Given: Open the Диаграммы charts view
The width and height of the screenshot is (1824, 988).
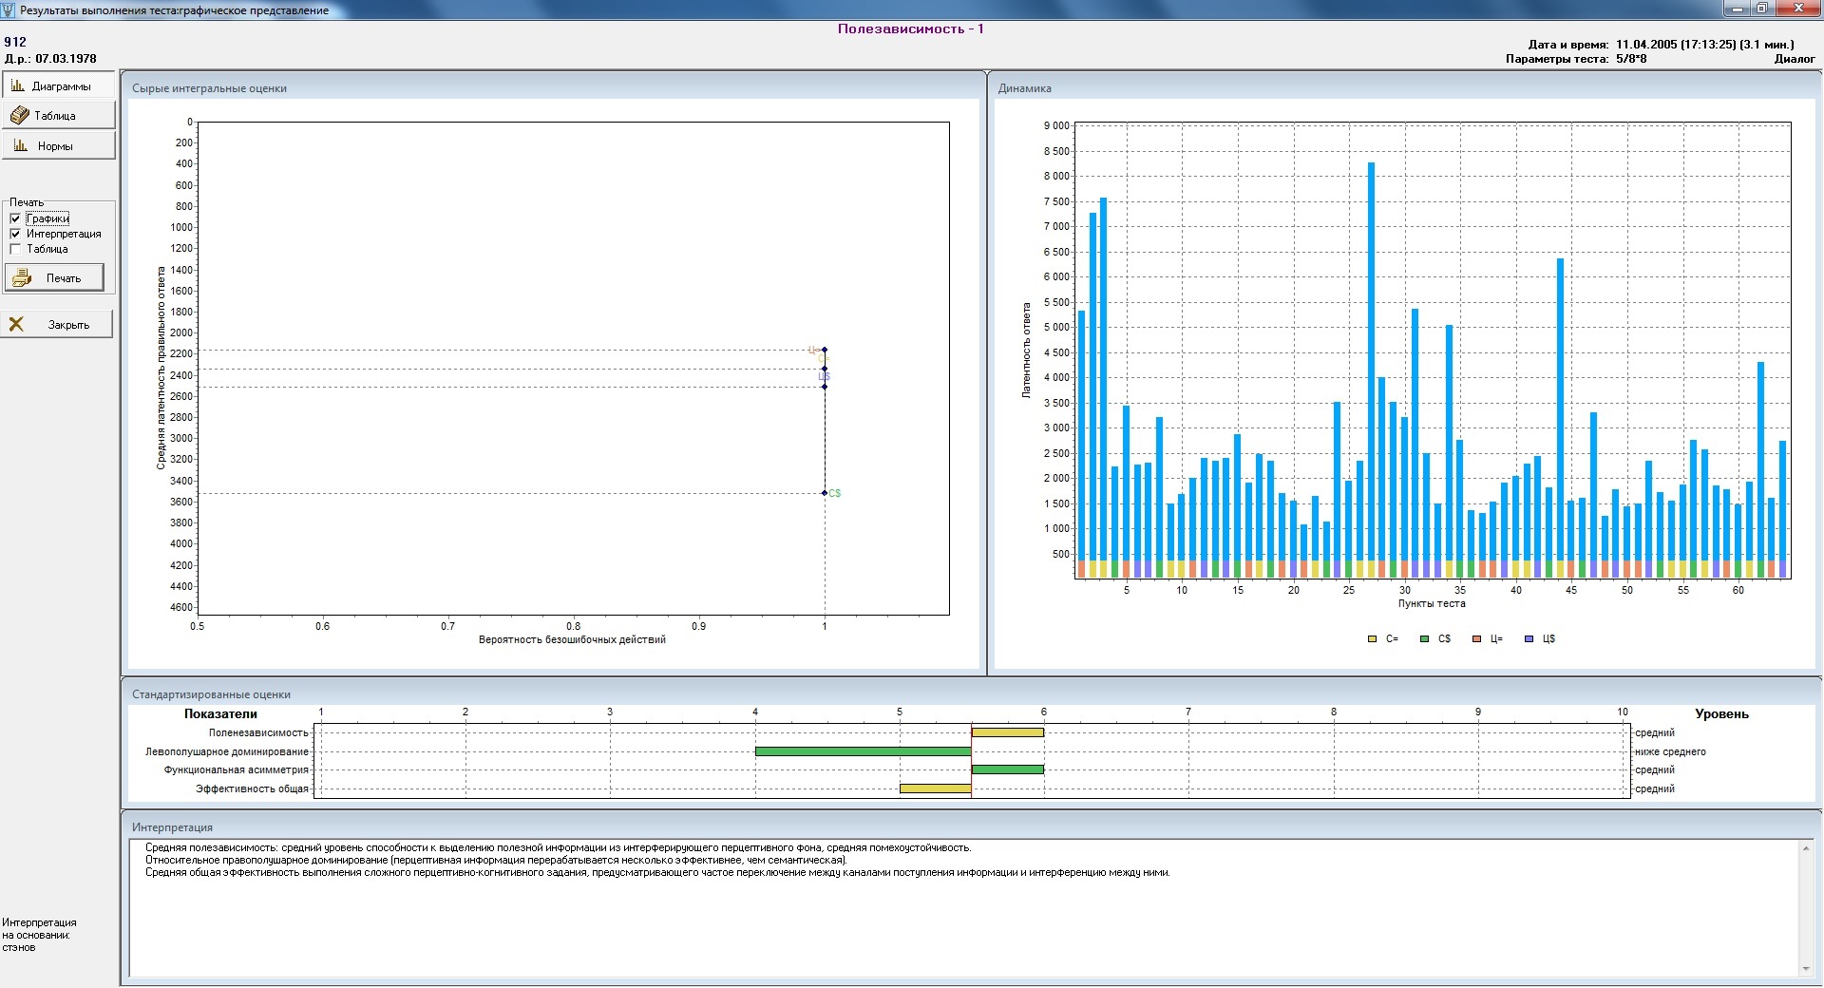Looking at the screenshot, I should pyautogui.click(x=57, y=85).
